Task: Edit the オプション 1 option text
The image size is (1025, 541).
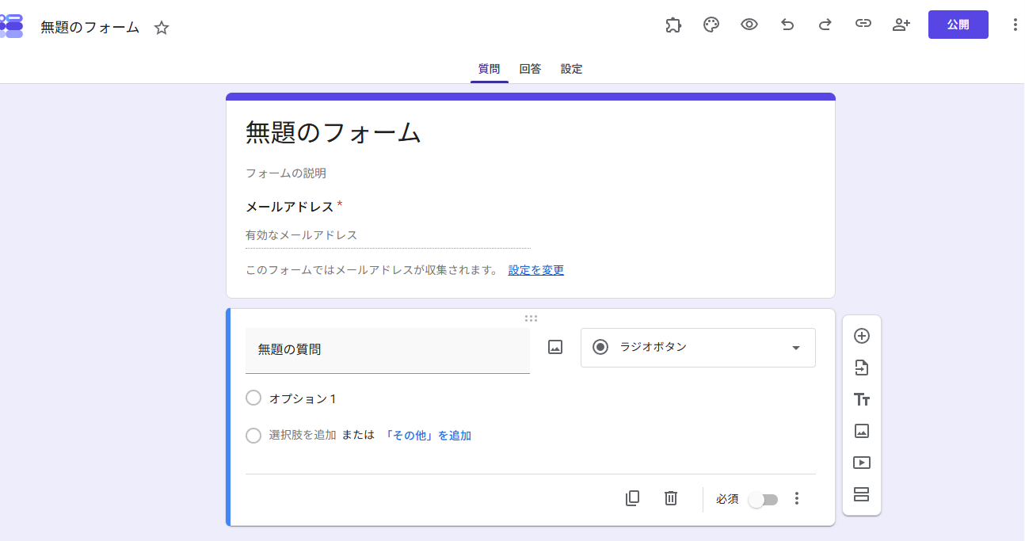Action: click(x=303, y=398)
